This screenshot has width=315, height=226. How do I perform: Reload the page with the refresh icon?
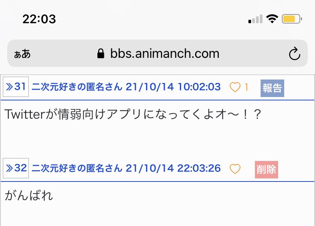pos(295,54)
